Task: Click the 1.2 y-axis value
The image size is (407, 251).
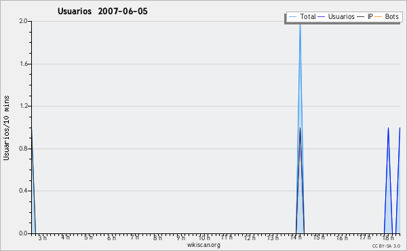Action: click(x=23, y=106)
